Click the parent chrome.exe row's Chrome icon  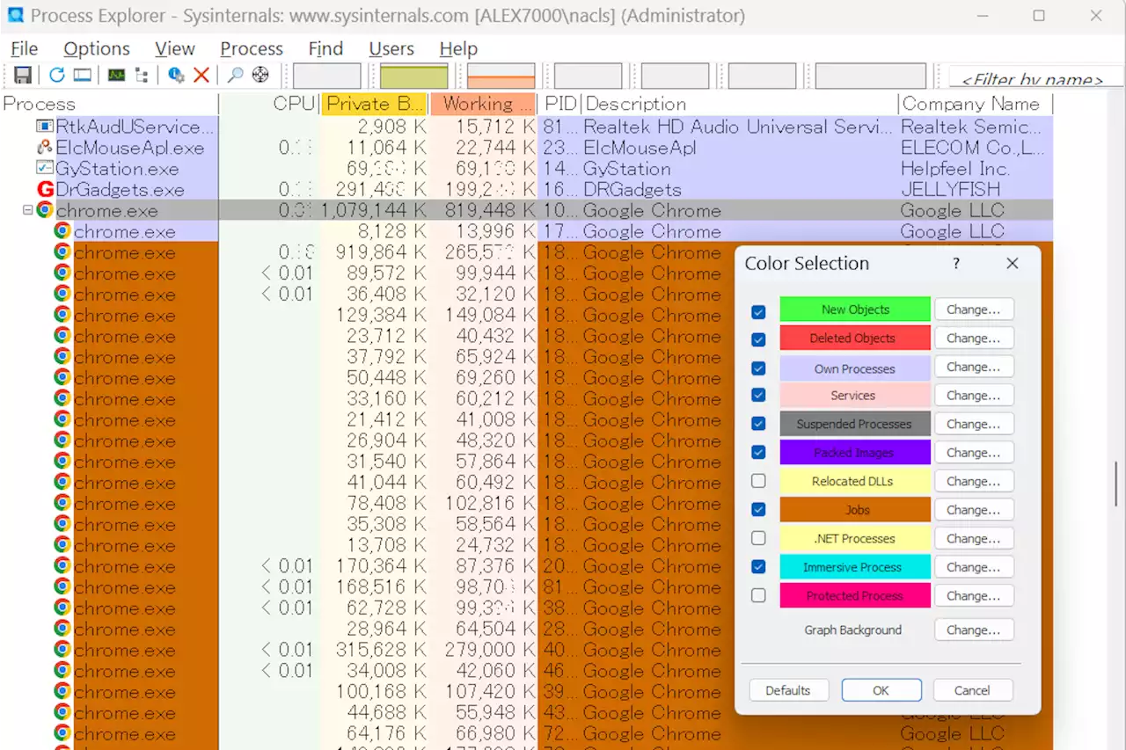point(45,210)
